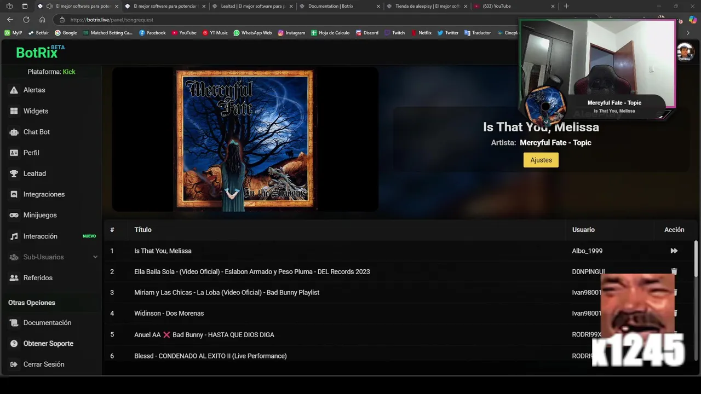Expand the Sub-Usuarios menu
The height and width of the screenshot is (394, 701).
[x=53, y=257]
